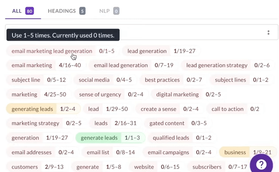Viewport: 279px width, 172px height.
Task: Select the 'gated content' keyword chip
Action: (x=178, y=123)
